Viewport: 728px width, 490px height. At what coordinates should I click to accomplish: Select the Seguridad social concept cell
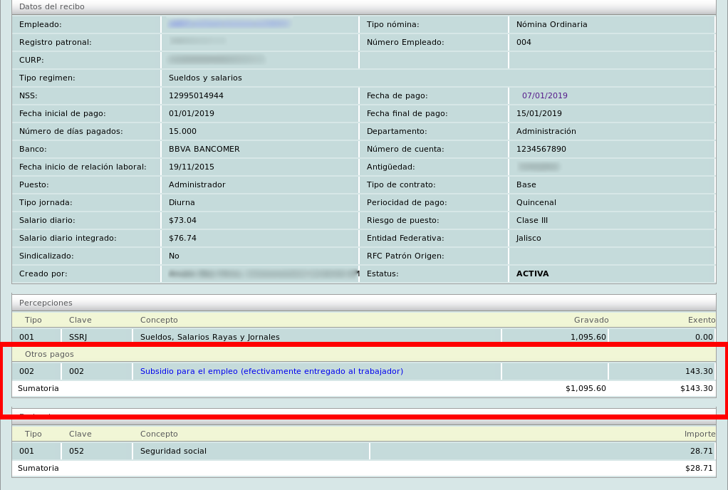coord(173,451)
